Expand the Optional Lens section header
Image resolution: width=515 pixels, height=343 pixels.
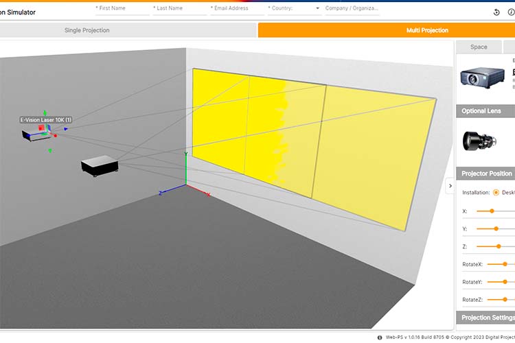tap(485, 111)
